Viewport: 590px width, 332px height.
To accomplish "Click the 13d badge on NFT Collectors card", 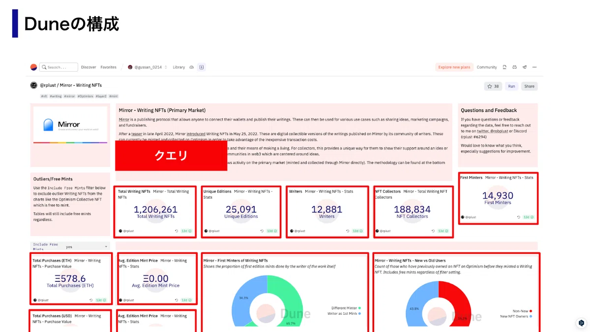I will click(443, 231).
